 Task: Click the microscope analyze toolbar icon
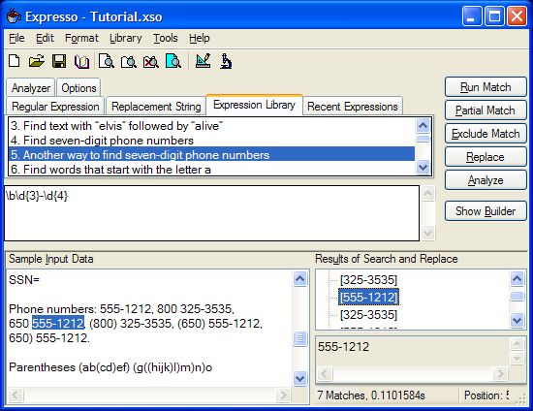pyautogui.click(x=226, y=61)
